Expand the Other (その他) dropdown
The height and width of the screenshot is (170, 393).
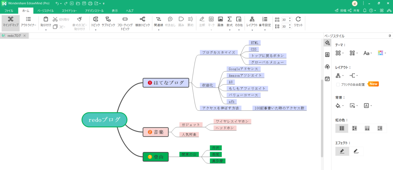tap(239, 29)
